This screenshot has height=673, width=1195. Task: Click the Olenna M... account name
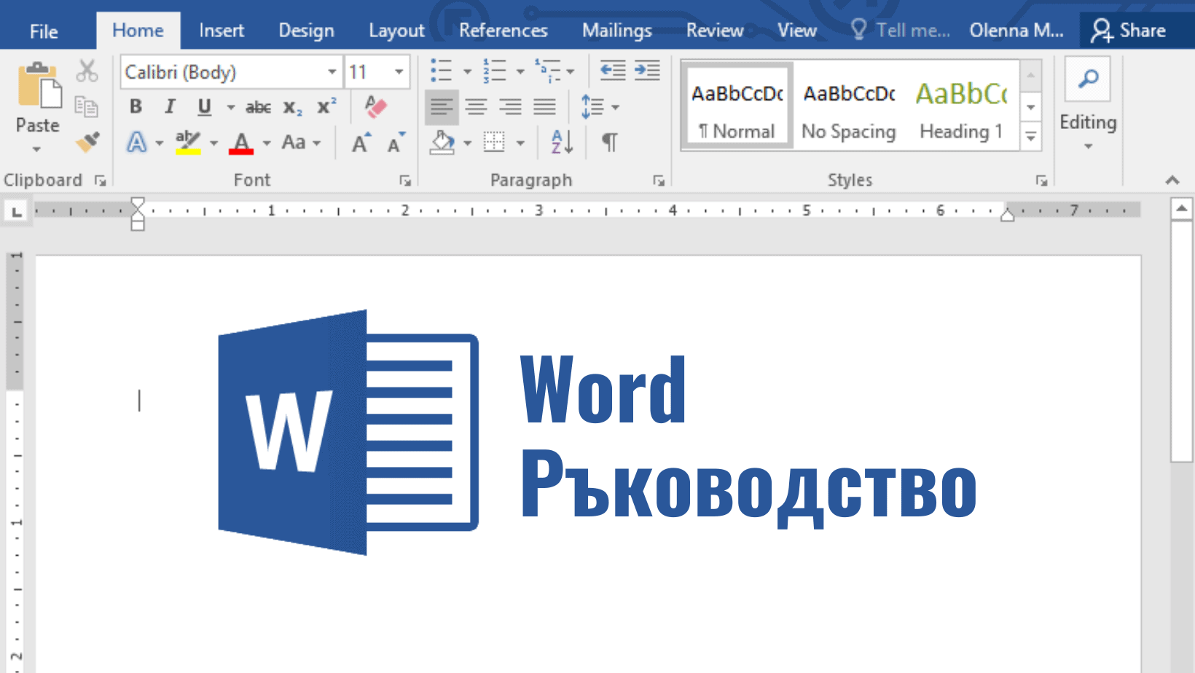pos(1016,31)
